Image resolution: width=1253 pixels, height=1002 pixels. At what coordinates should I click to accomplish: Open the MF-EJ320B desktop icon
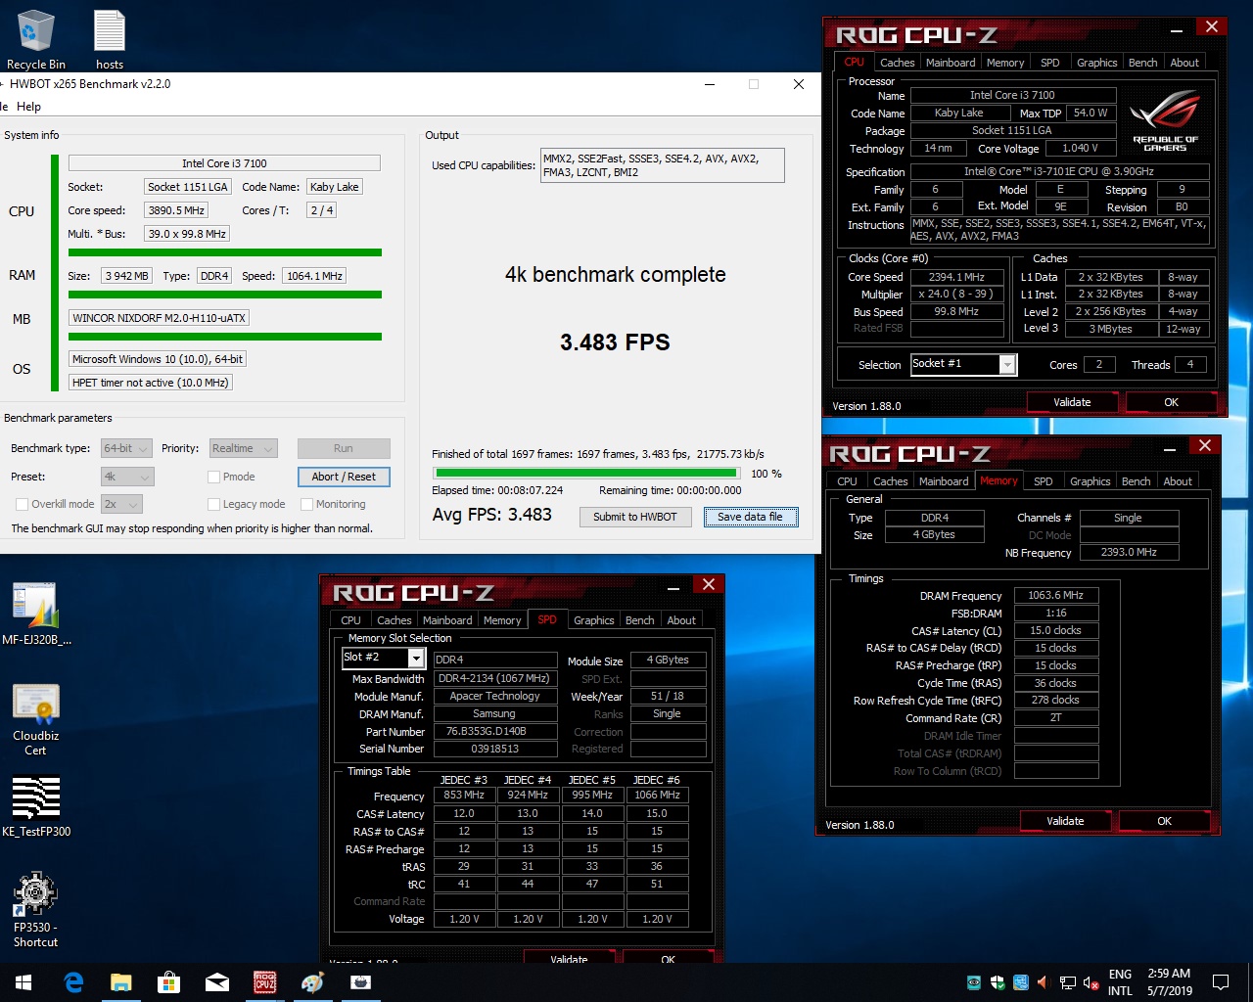point(36,614)
